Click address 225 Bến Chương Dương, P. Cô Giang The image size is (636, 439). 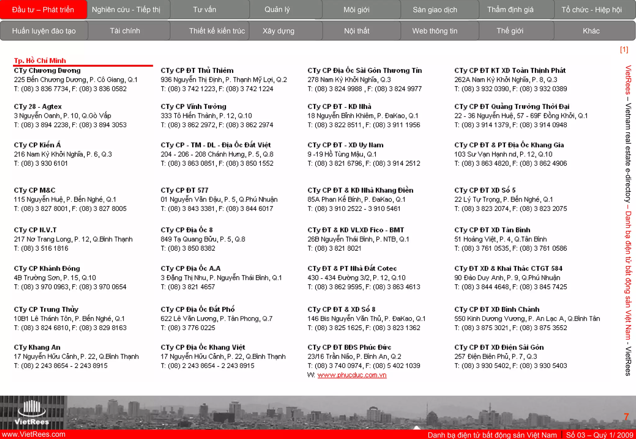click(75, 80)
